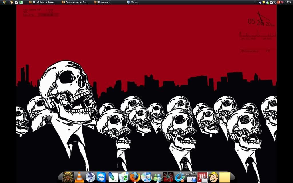The height and width of the screenshot is (183, 293).
Task: Click the 17:26 taskbar clock
Action: 288,2
